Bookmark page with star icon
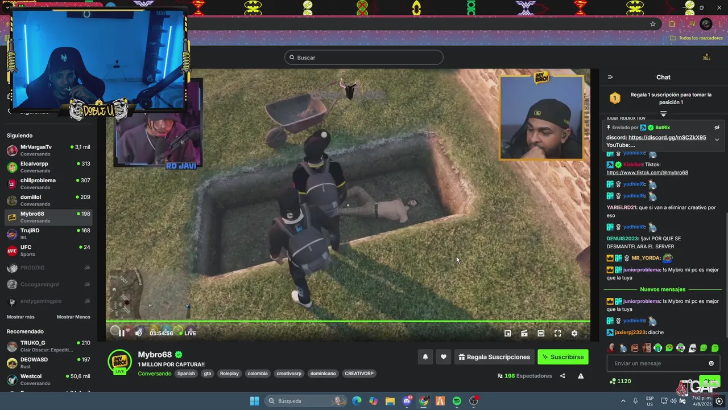Screen dimensions: 728x410 click(653, 24)
